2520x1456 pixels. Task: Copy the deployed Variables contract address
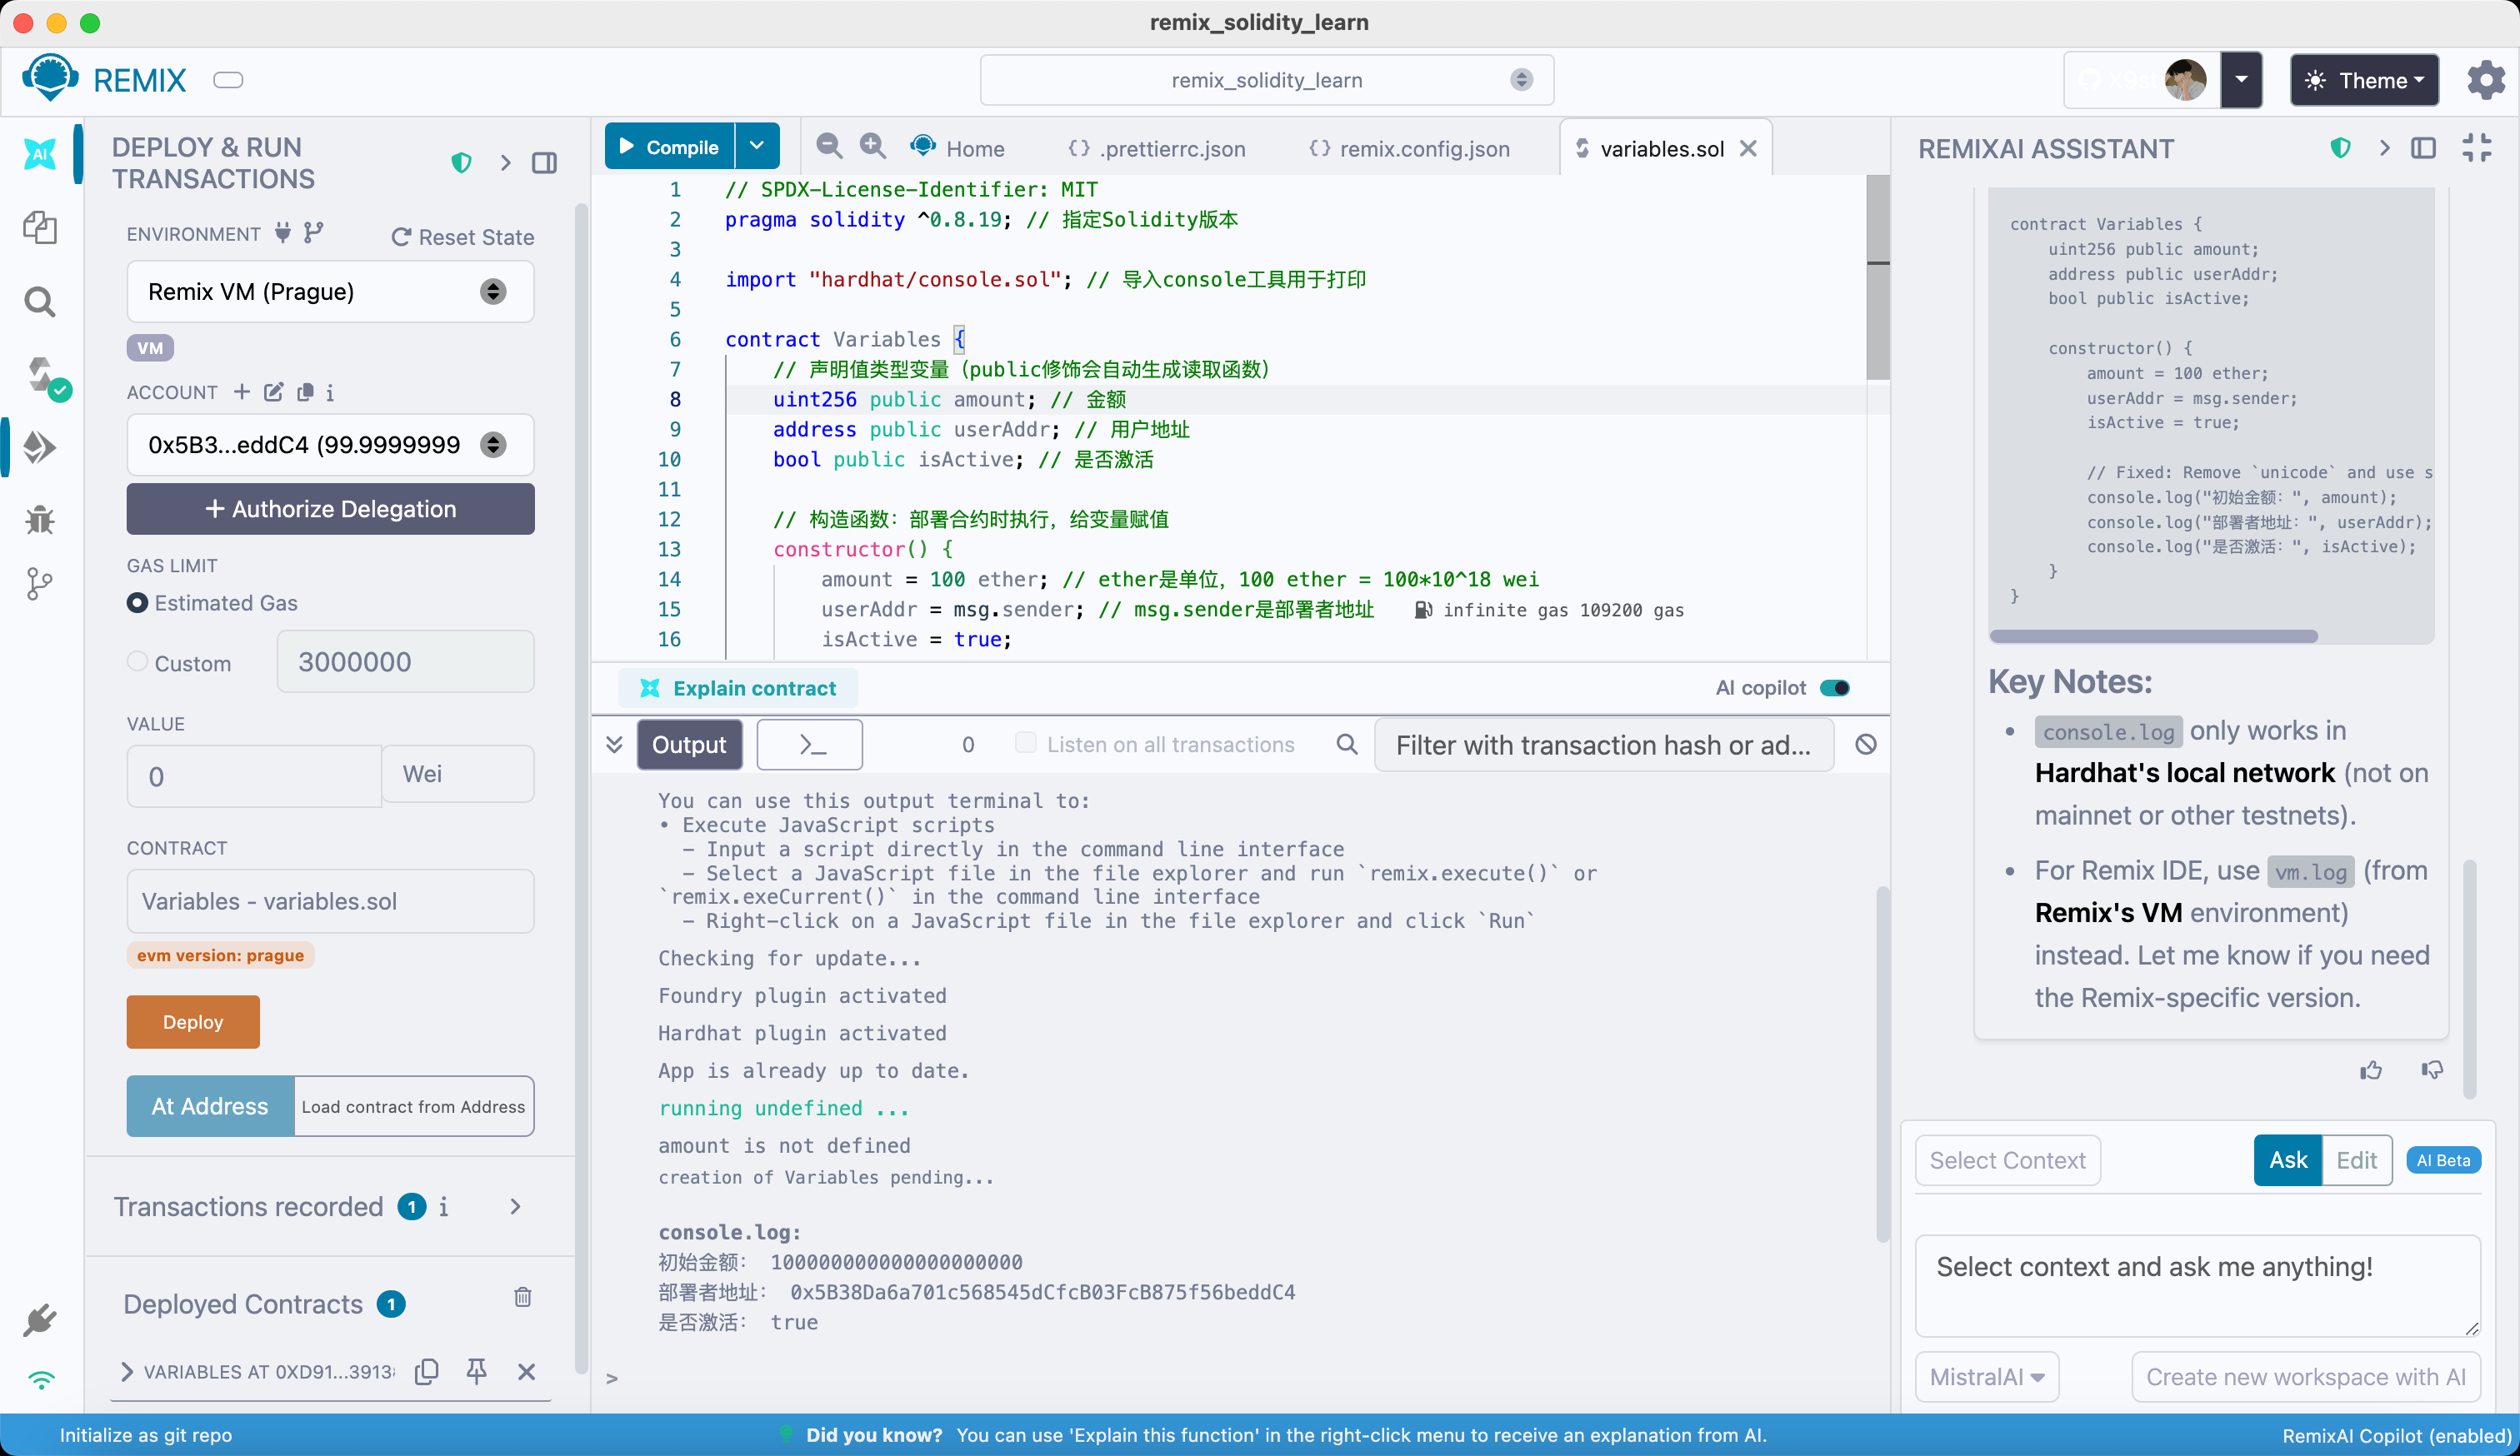[427, 1371]
